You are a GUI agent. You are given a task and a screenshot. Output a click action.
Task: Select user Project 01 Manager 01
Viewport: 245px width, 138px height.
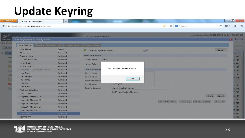pos(48,97)
